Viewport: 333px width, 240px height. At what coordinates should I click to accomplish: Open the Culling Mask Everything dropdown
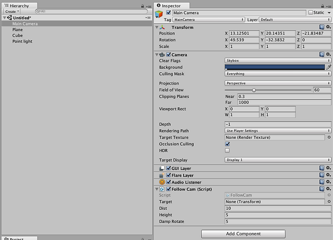(278, 74)
